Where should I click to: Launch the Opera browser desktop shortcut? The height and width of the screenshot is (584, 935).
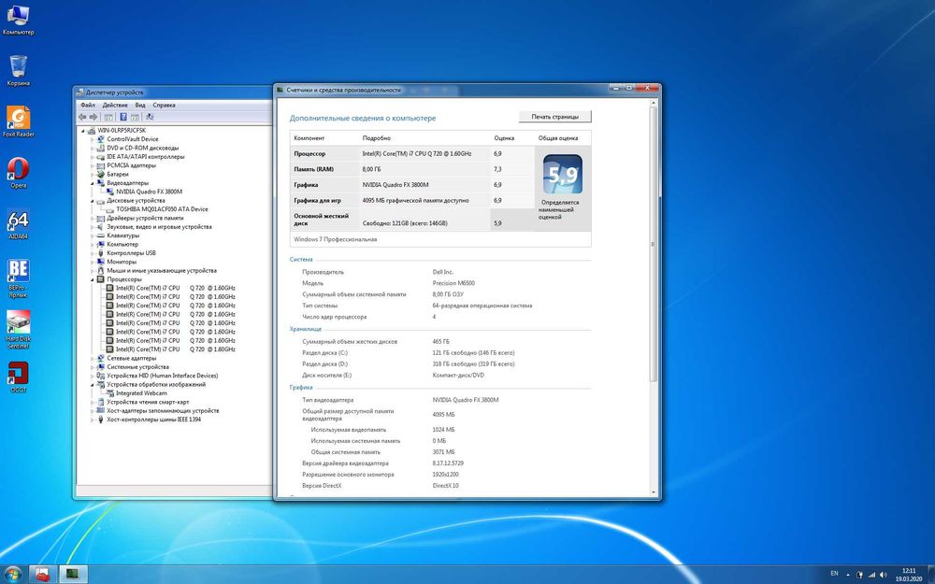(18, 173)
